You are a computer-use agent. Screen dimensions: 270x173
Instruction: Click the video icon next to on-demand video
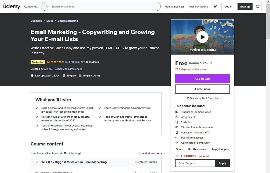click(x=177, y=112)
